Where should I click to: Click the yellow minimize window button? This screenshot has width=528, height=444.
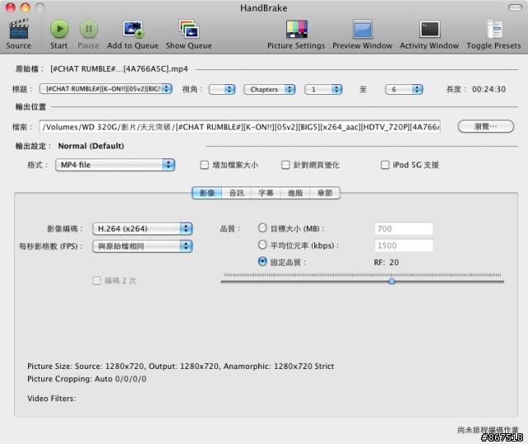tap(26, 7)
